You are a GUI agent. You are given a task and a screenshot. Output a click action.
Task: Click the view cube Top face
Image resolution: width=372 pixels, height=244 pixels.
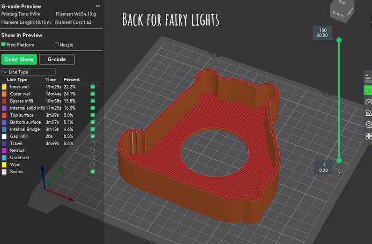342,3
